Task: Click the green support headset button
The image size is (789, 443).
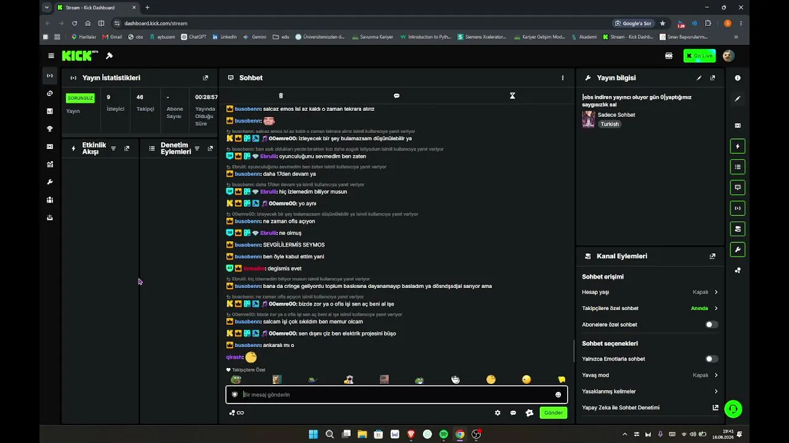Action: [x=733, y=409]
